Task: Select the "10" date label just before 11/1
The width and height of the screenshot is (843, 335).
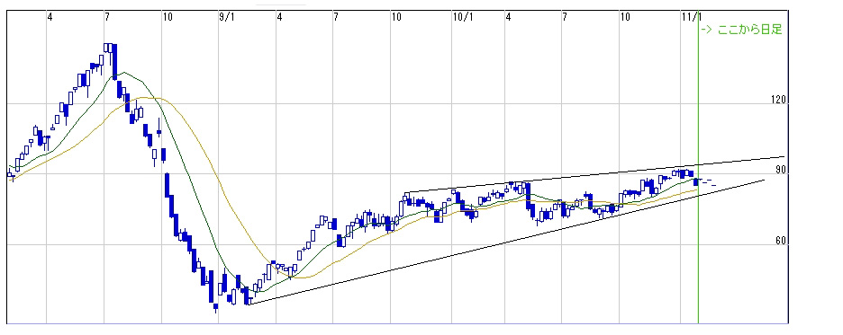Action: click(625, 17)
